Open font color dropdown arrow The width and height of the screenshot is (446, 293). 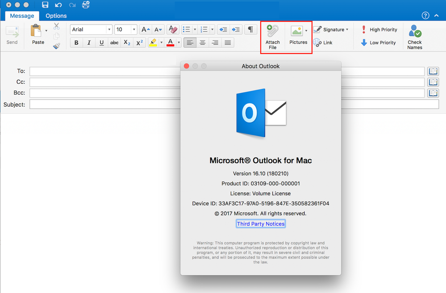click(179, 43)
